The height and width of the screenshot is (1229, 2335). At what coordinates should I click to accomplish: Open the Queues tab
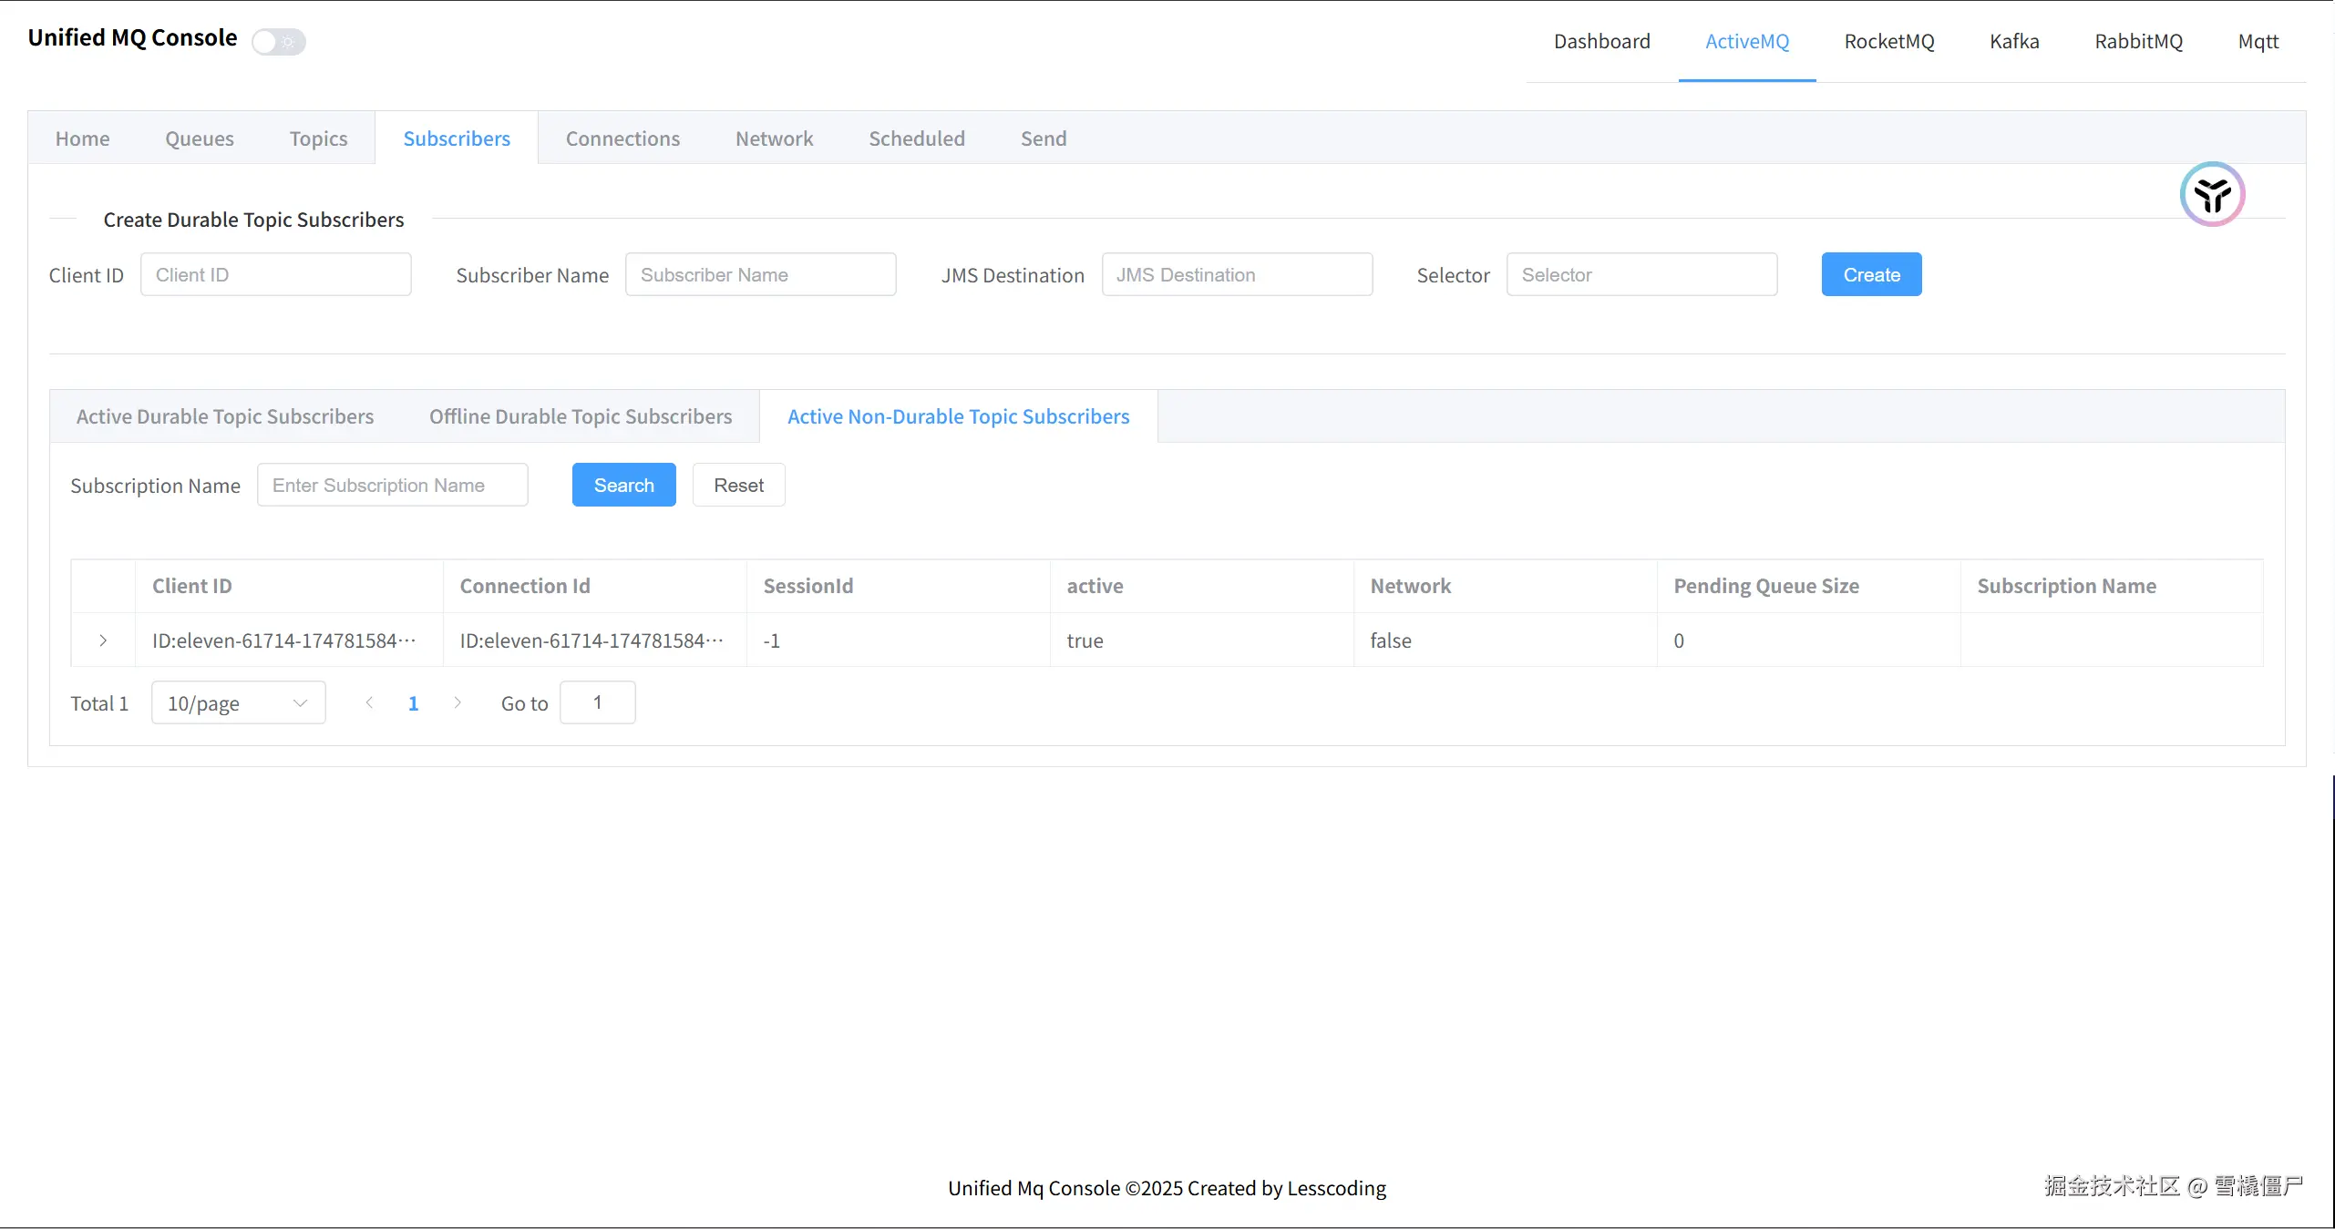(200, 138)
